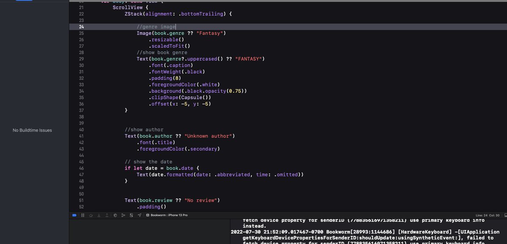Click line number 24 in the gutter
The image size is (507, 244).
[x=82, y=27]
